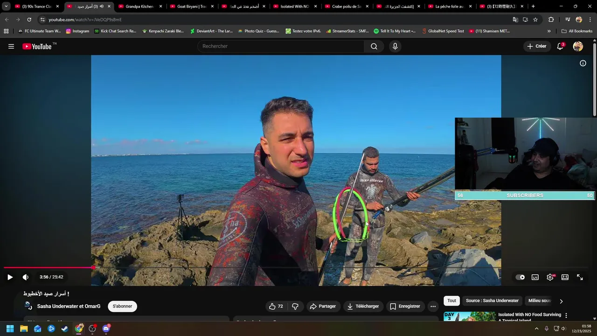The image size is (597, 336).
Task: Open the All Bookmarks folder
Action: (x=577, y=31)
